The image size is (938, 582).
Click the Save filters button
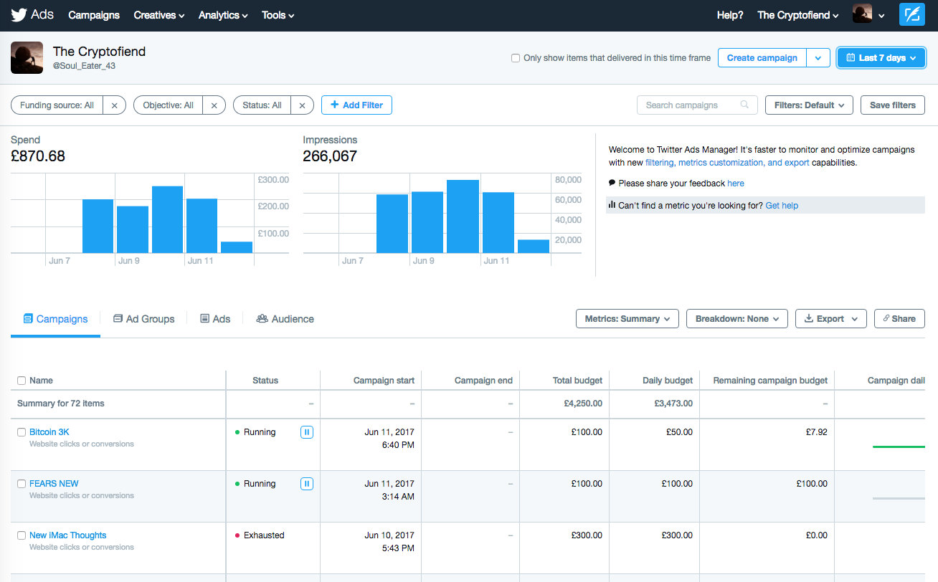[893, 105]
